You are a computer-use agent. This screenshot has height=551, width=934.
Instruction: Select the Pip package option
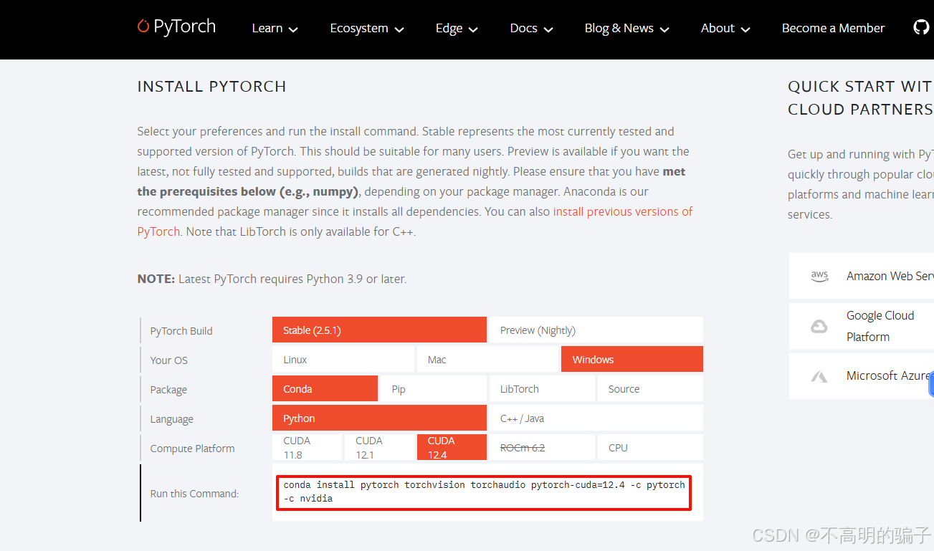[434, 388]
